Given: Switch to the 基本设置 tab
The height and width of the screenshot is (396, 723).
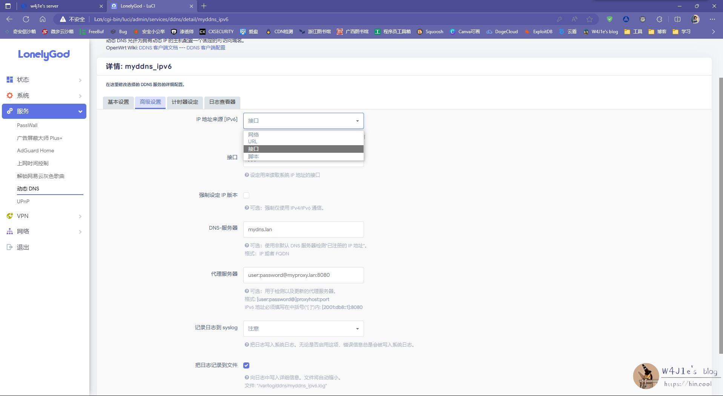Looking at the screenshot, I should [118, 102].
